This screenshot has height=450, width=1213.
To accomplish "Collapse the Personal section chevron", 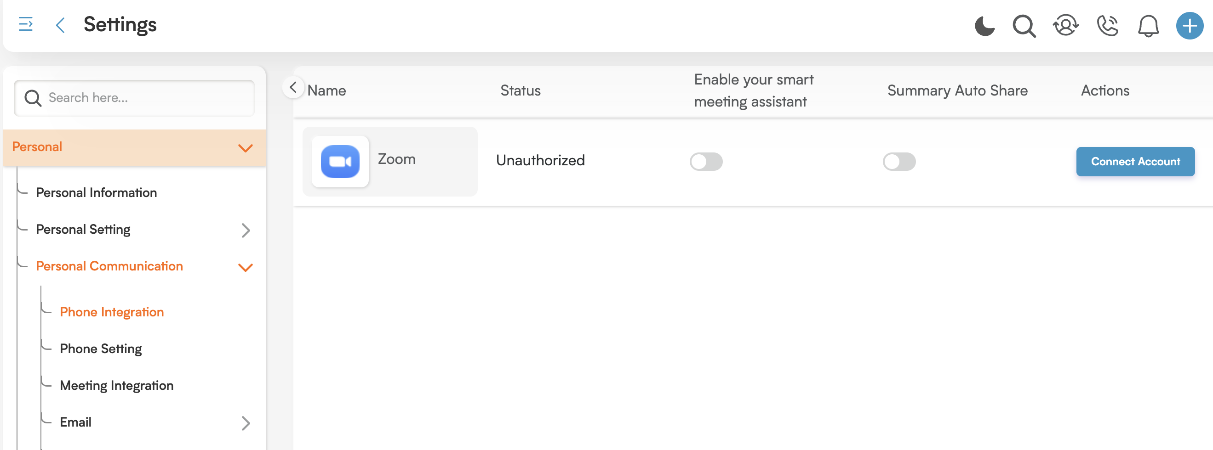I will click(246, 148).
